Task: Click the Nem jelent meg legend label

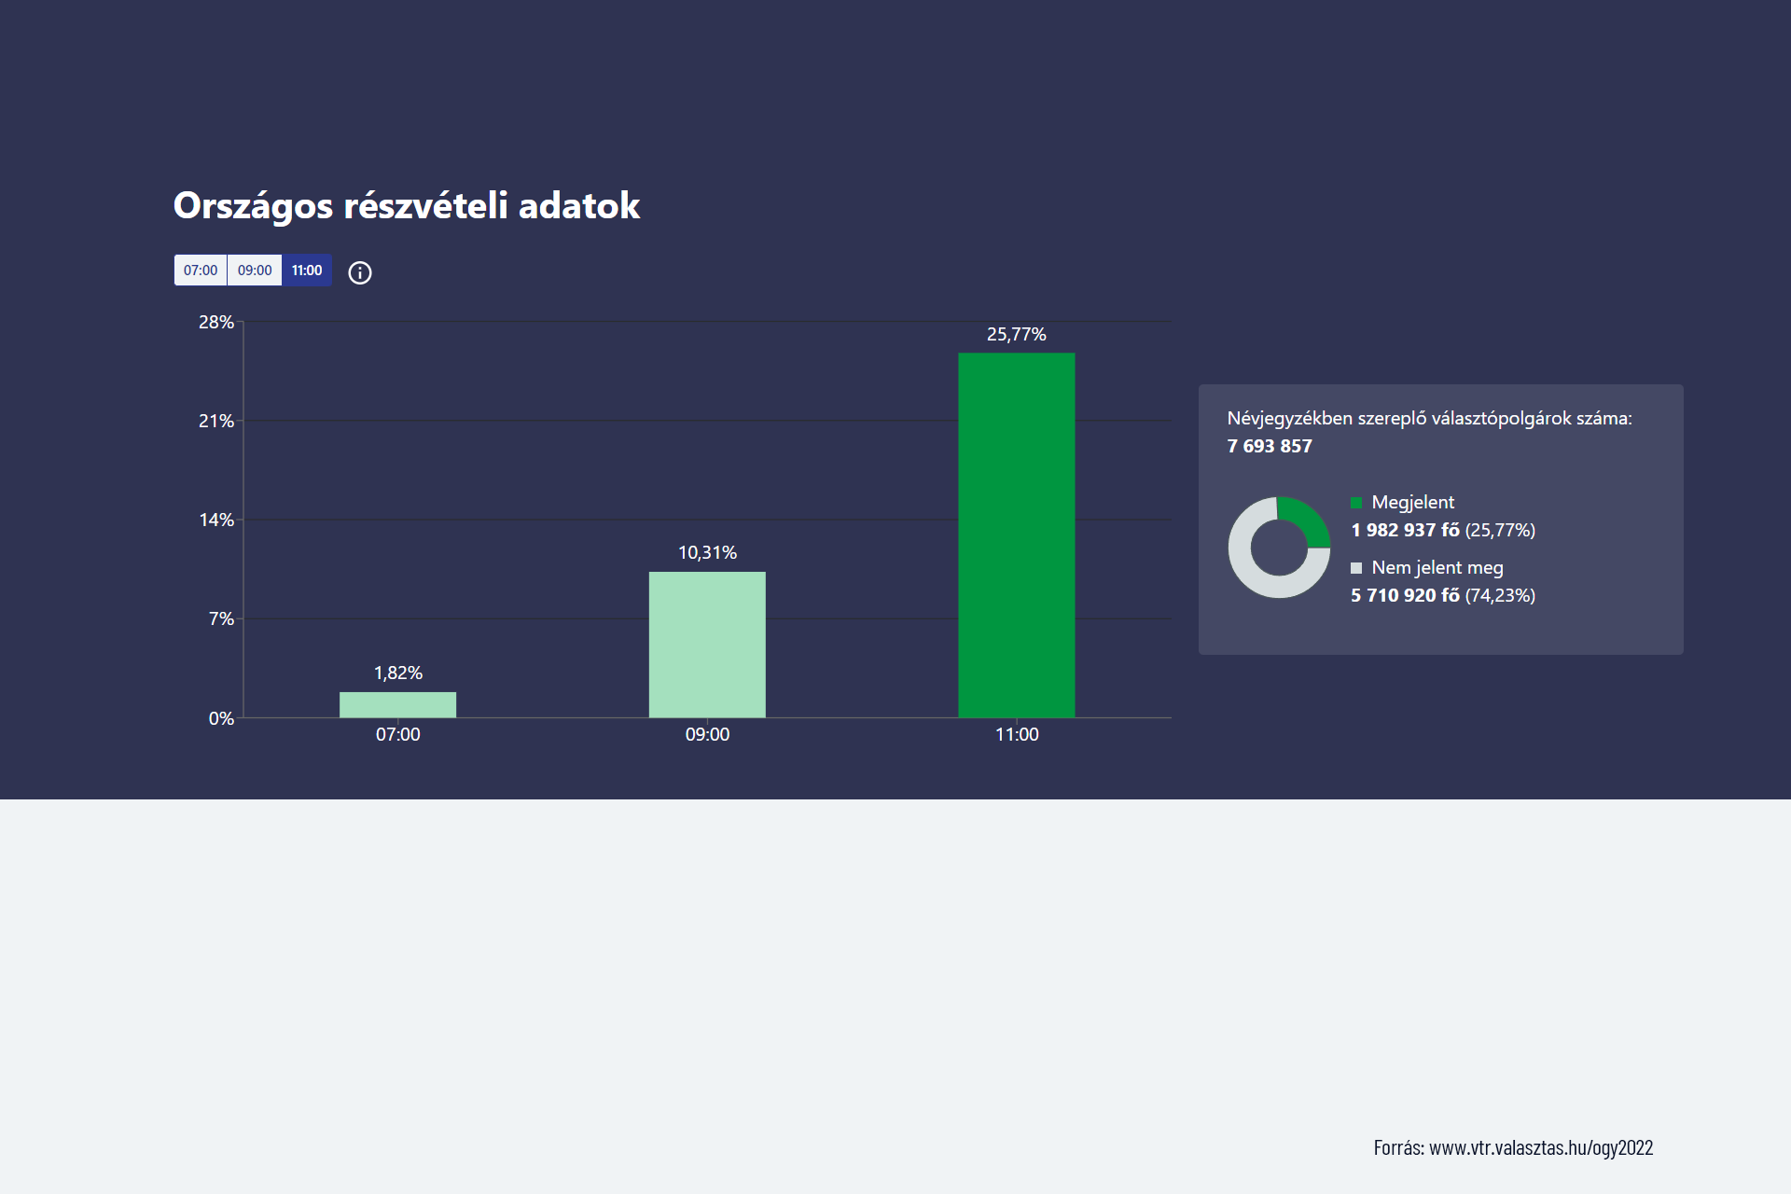Action: pyautogui.click(x=1437, y=567)
